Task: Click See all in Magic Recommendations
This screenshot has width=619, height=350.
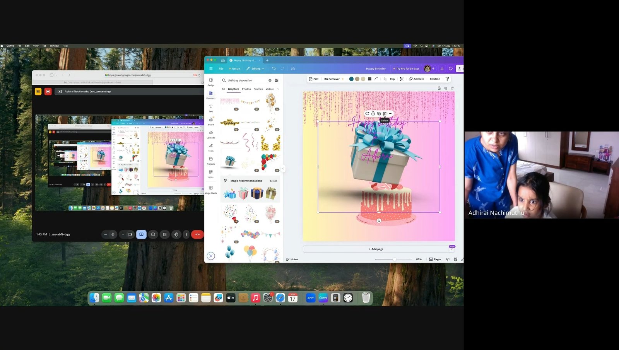Action: point(273,181)
